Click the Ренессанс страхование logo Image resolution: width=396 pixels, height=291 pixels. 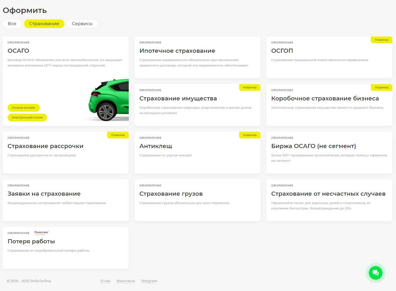(x=41, y=233)
